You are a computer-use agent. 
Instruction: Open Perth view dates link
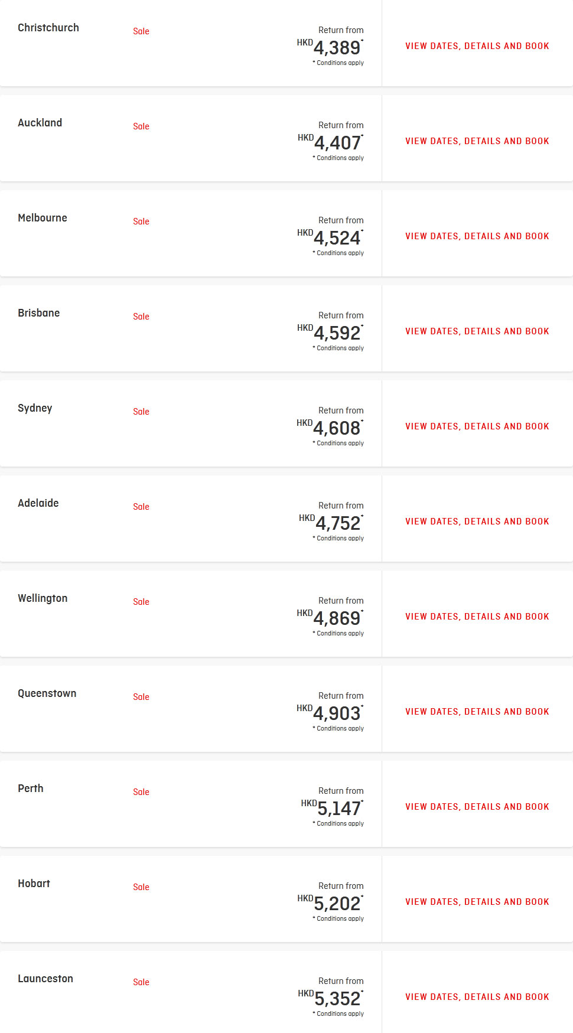coord(477,807)
